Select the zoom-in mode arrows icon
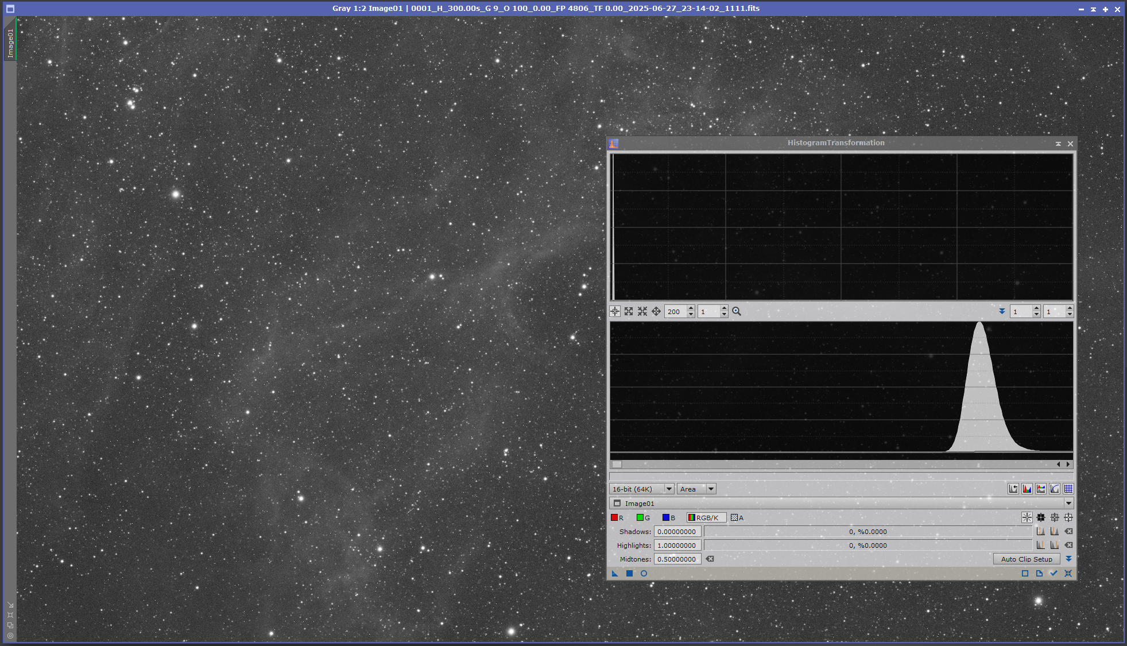 pos(629,311)
